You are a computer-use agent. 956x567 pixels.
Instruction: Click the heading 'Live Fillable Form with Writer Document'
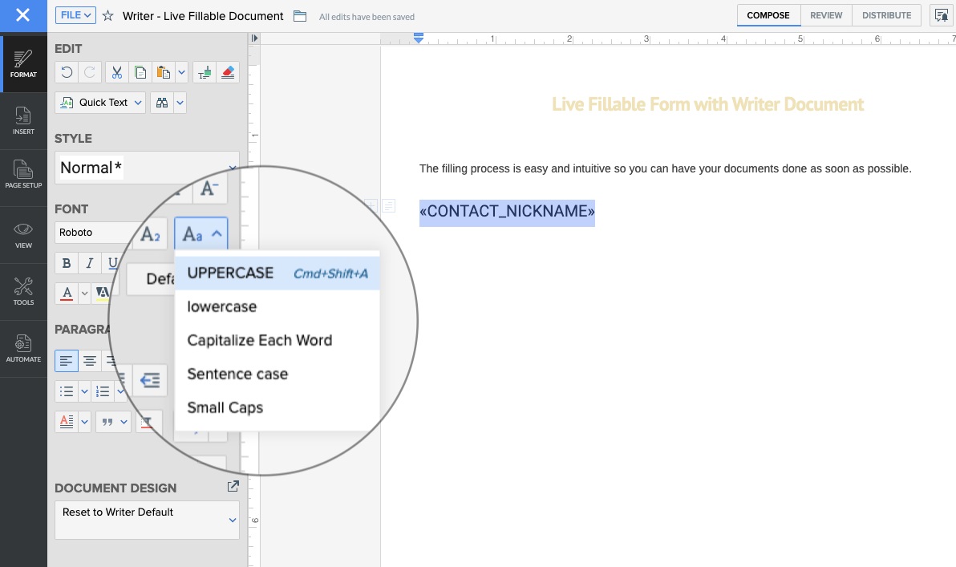(708, 104)
